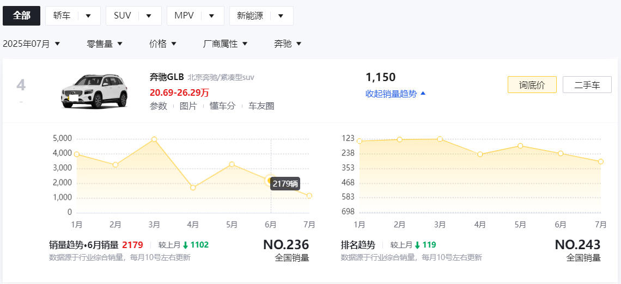Screen dimensions: 621x284
Task: Expand the 轿车 dropdown arrow
Action: click(88, 16)
